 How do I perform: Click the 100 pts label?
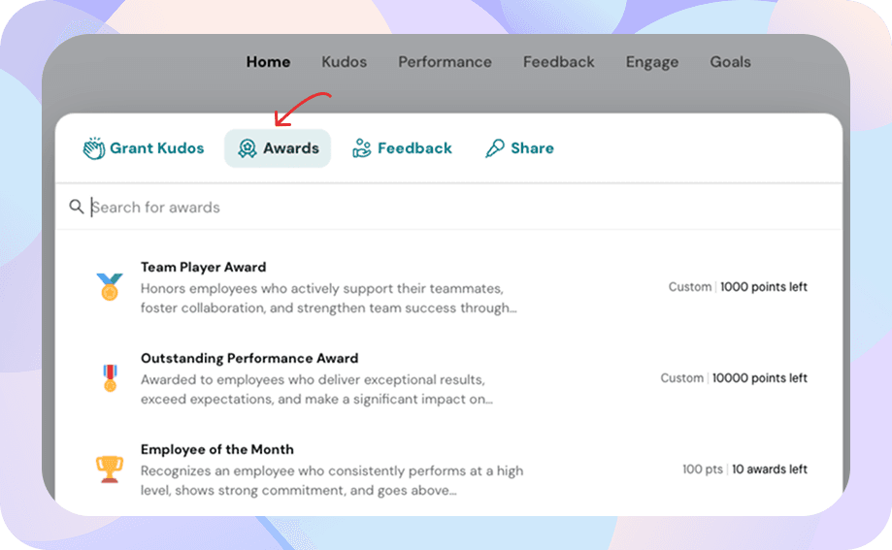703,469
